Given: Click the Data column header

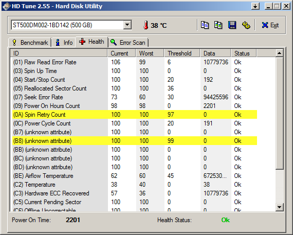Looking at the screenshot, I should [216, 53].
